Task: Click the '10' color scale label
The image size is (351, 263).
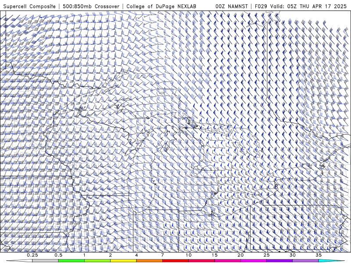Action: click(189, 255)
